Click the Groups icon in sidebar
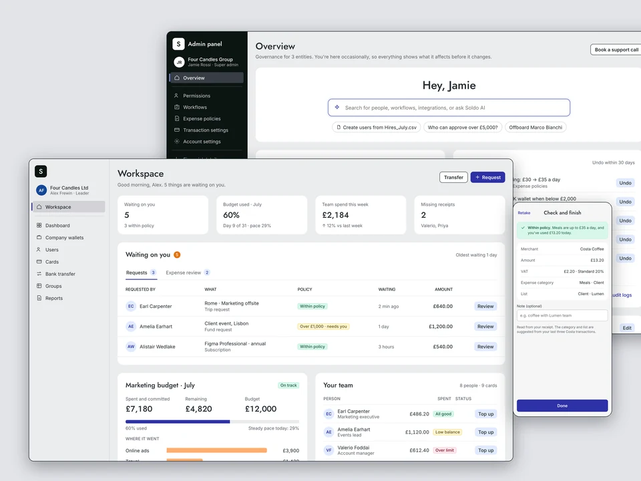 (39, 286)
